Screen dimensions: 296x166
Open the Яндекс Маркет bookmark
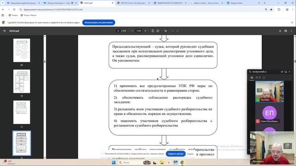[29, 15]
